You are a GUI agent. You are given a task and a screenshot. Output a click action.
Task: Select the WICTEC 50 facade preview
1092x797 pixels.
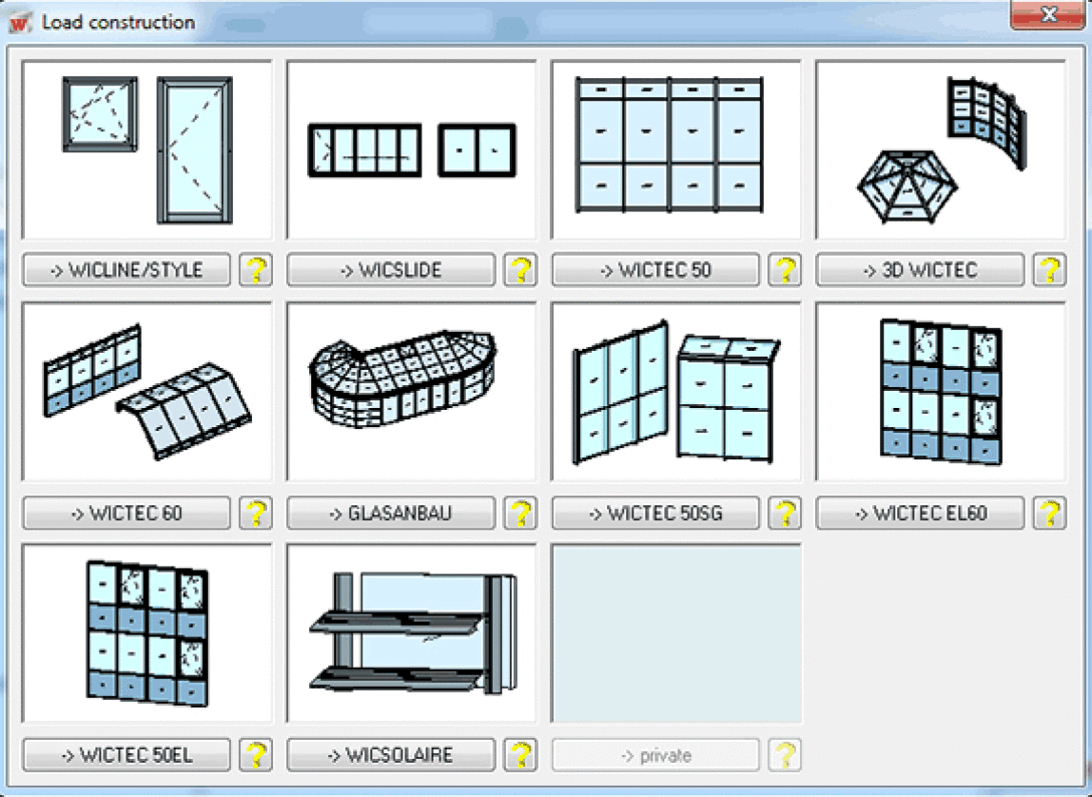point(676,149)
